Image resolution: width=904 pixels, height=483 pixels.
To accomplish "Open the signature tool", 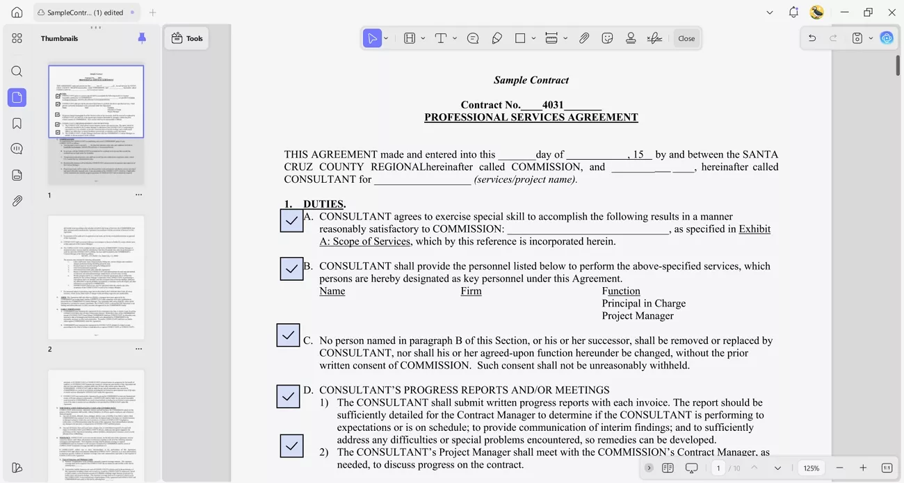I will 654,38.
